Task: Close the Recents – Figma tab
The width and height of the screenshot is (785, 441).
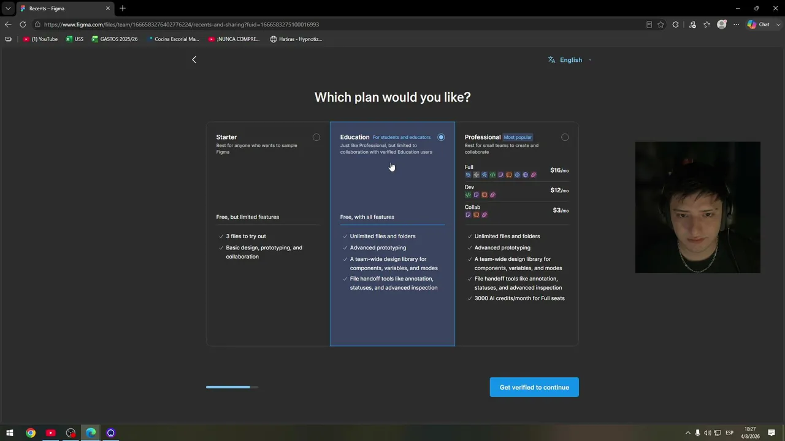Action: pos(108,9)
